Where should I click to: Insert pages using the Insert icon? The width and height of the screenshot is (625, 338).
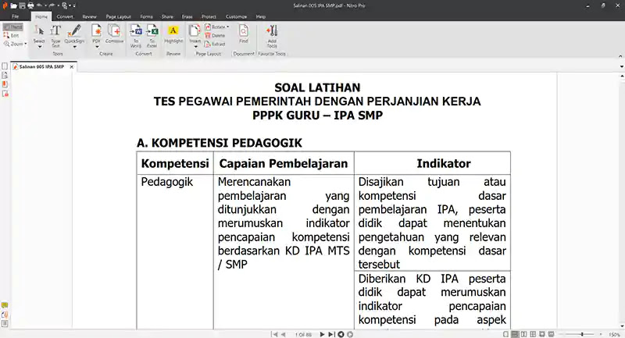pos(195,33)
